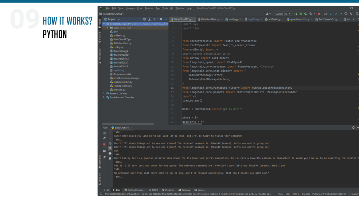Toggle soft-wrap in the Run console
This screenshot has height=202, width=359.
click(110, 143)
